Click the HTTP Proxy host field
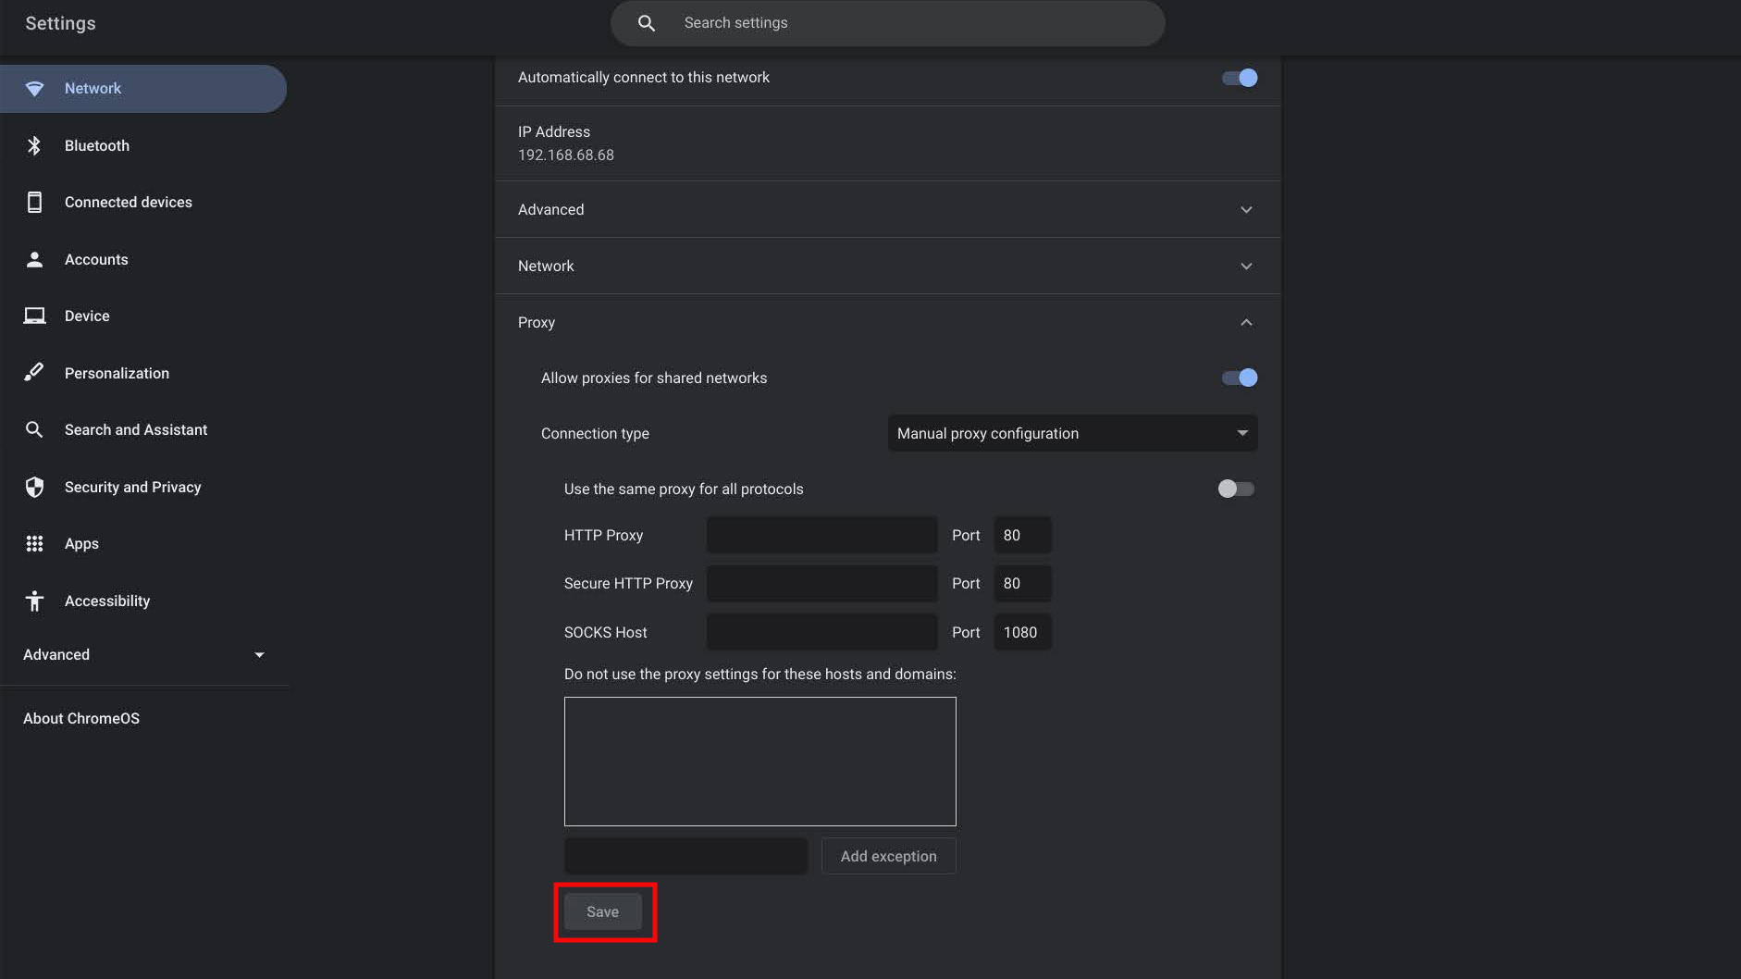Image resolution: width=1741 pixels, height=979 pixels. point(821,536)
